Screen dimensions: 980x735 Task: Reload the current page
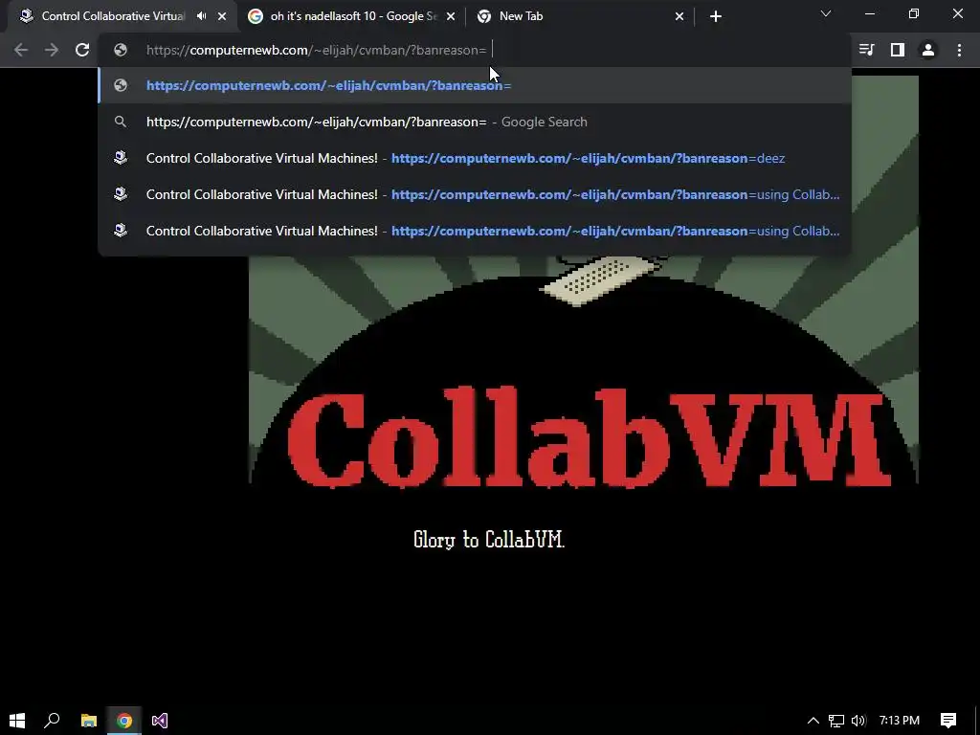82,50
